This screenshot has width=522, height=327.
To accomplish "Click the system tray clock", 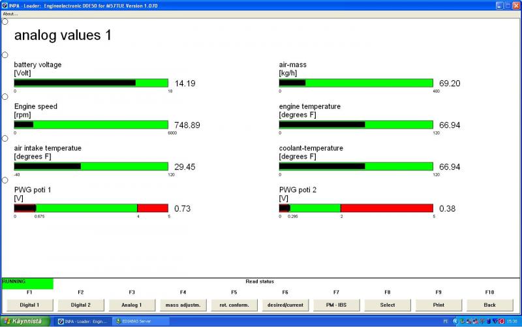I will tap(512, 321).
